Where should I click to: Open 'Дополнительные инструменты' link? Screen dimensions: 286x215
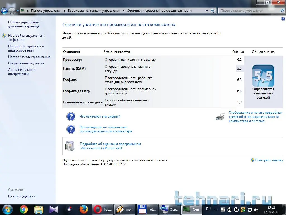coord(22,72)
